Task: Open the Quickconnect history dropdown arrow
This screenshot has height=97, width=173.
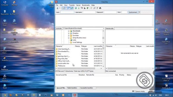Action: click(x=139, y=12)
